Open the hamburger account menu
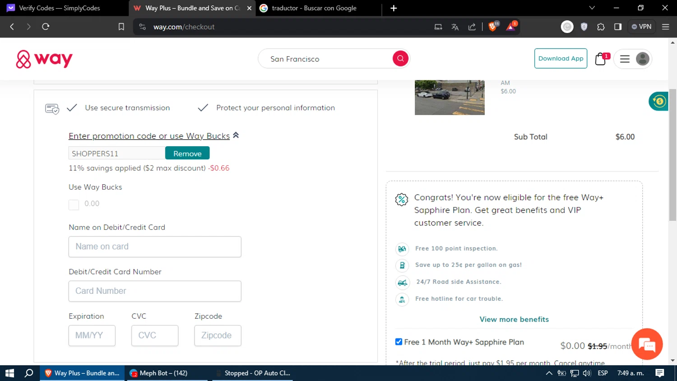 (625, 59)
